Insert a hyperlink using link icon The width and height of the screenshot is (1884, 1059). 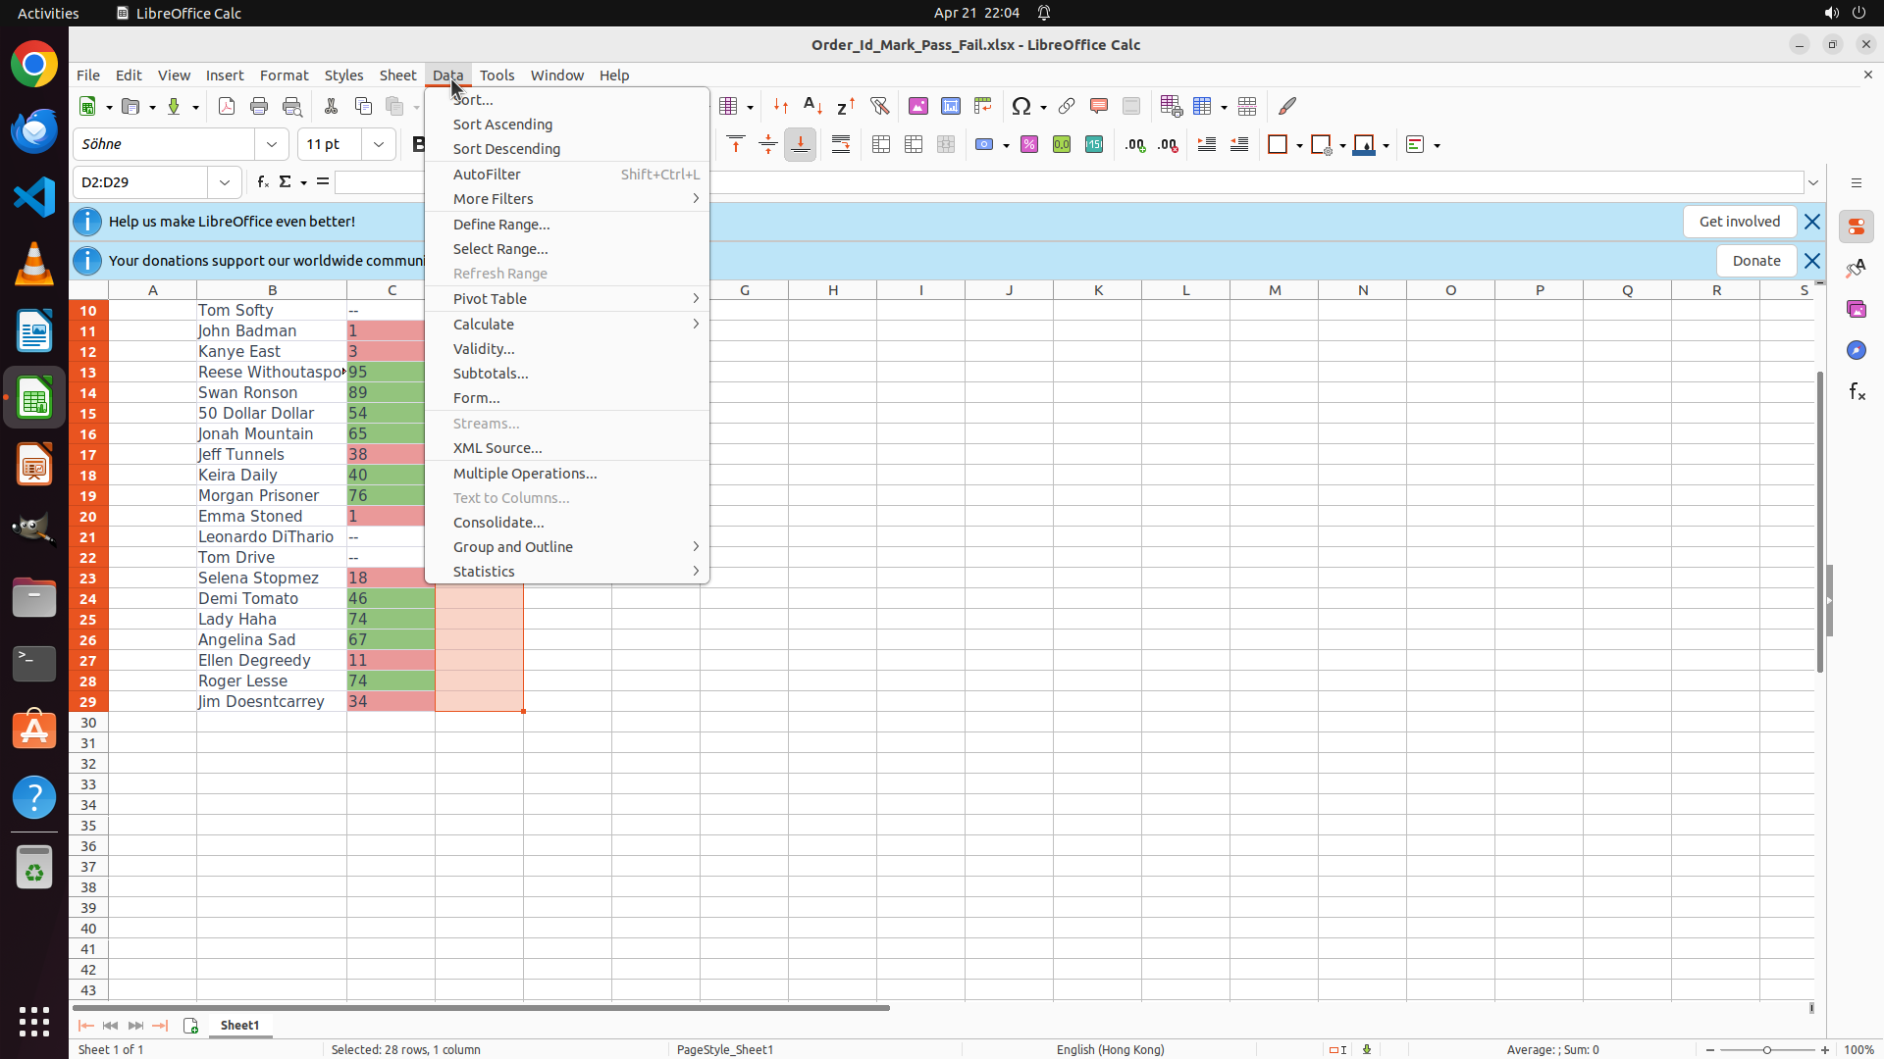1067,106
